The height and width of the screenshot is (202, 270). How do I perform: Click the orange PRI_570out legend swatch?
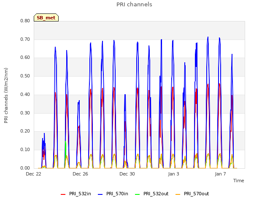coord(178,194)
